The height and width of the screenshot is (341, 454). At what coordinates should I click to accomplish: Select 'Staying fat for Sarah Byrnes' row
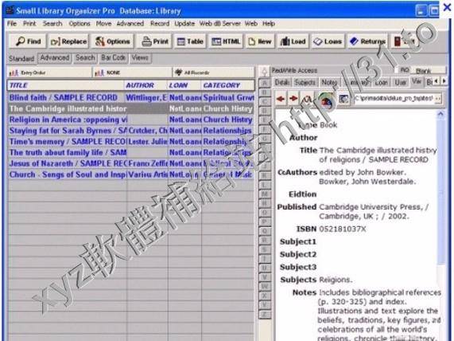(x=131, y=131)
